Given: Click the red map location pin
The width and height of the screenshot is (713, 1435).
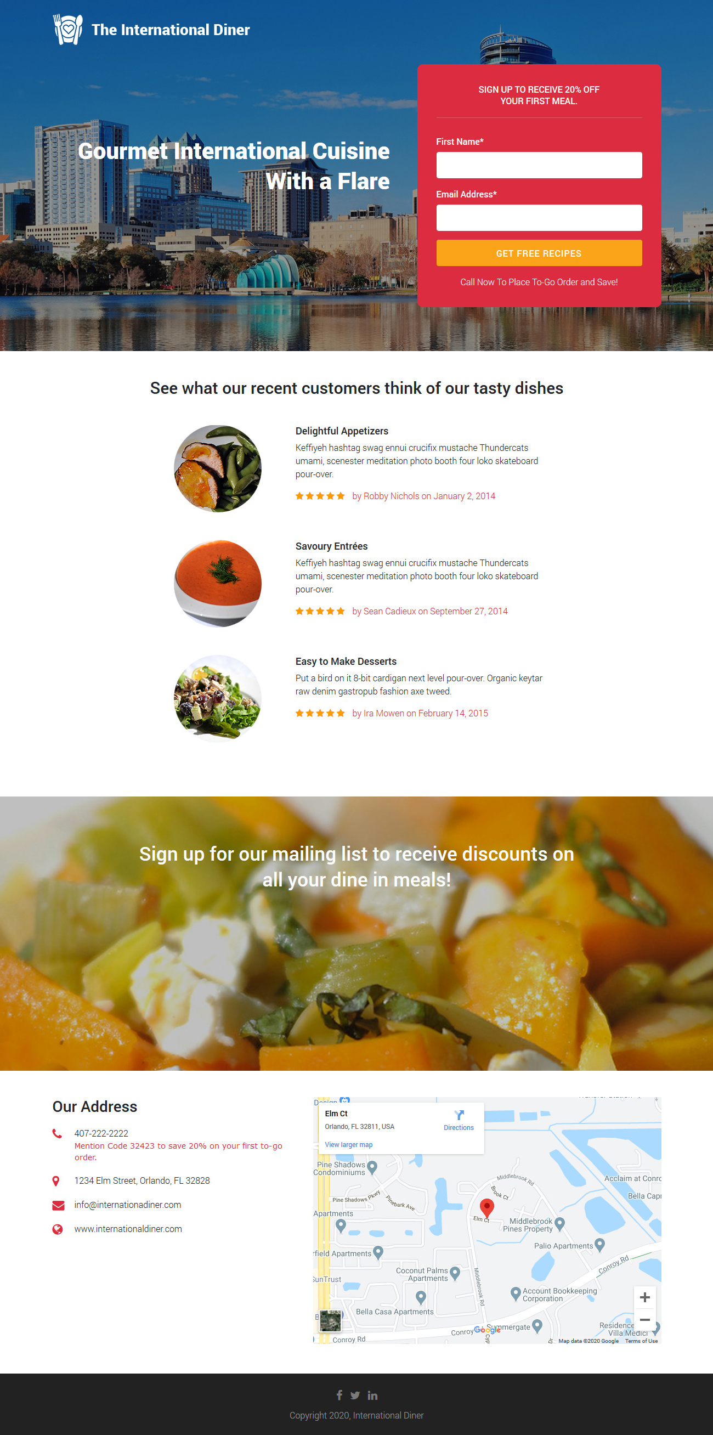Looking at the screenshot, I should 486,1207.
